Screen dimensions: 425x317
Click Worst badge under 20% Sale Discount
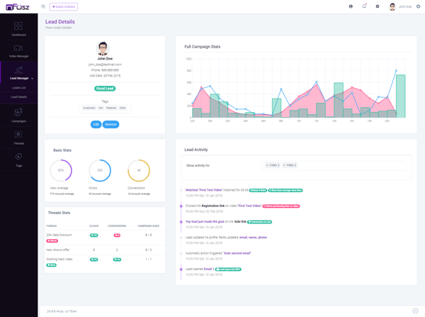pyautogui.click(x=52, y=240)
